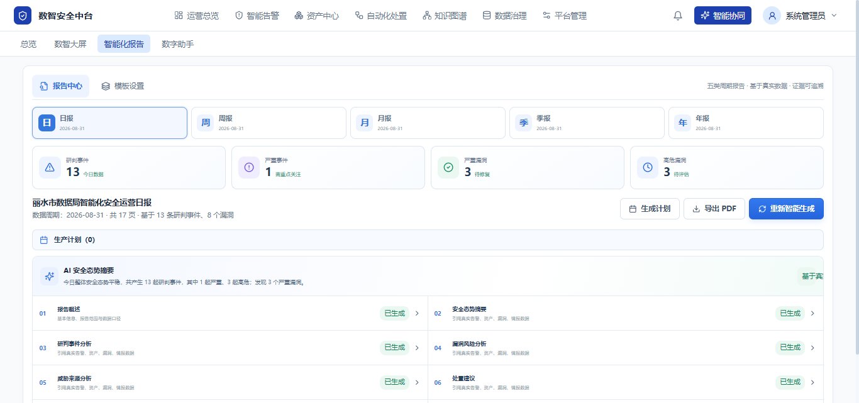Click the shield icon of 智能告警
The image size is (859, 403).
239,16
